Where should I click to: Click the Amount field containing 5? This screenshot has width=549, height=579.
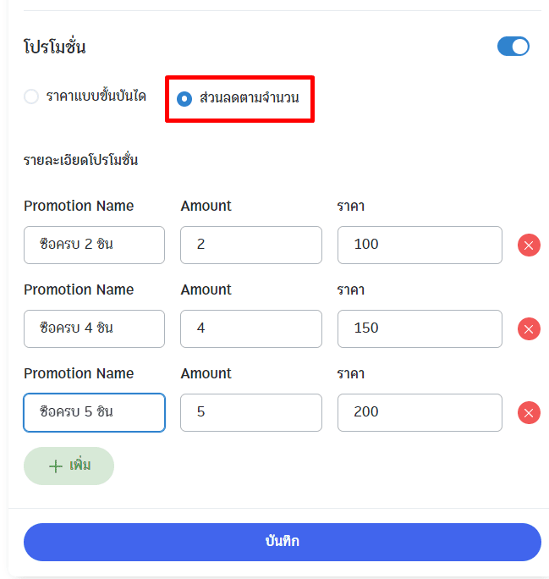point(251,413)
